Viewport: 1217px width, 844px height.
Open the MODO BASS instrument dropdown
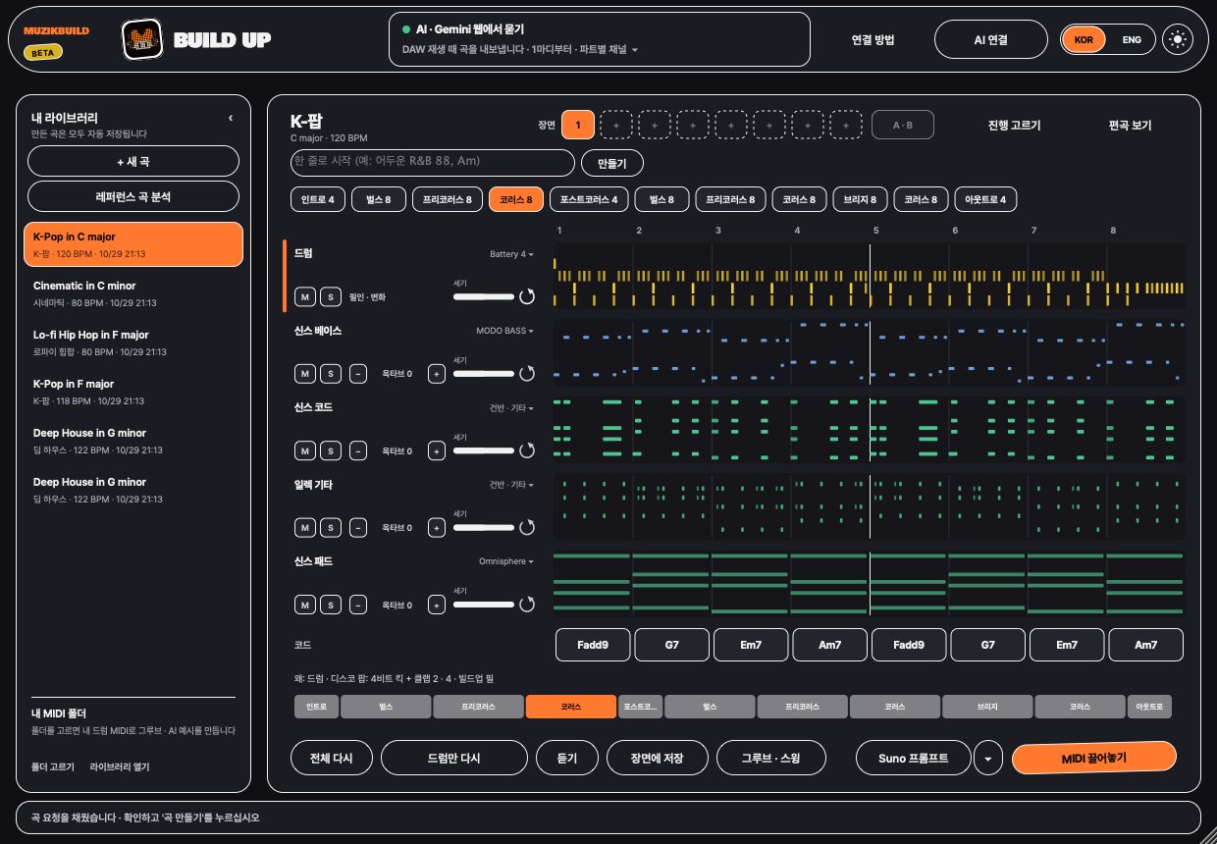504,332
